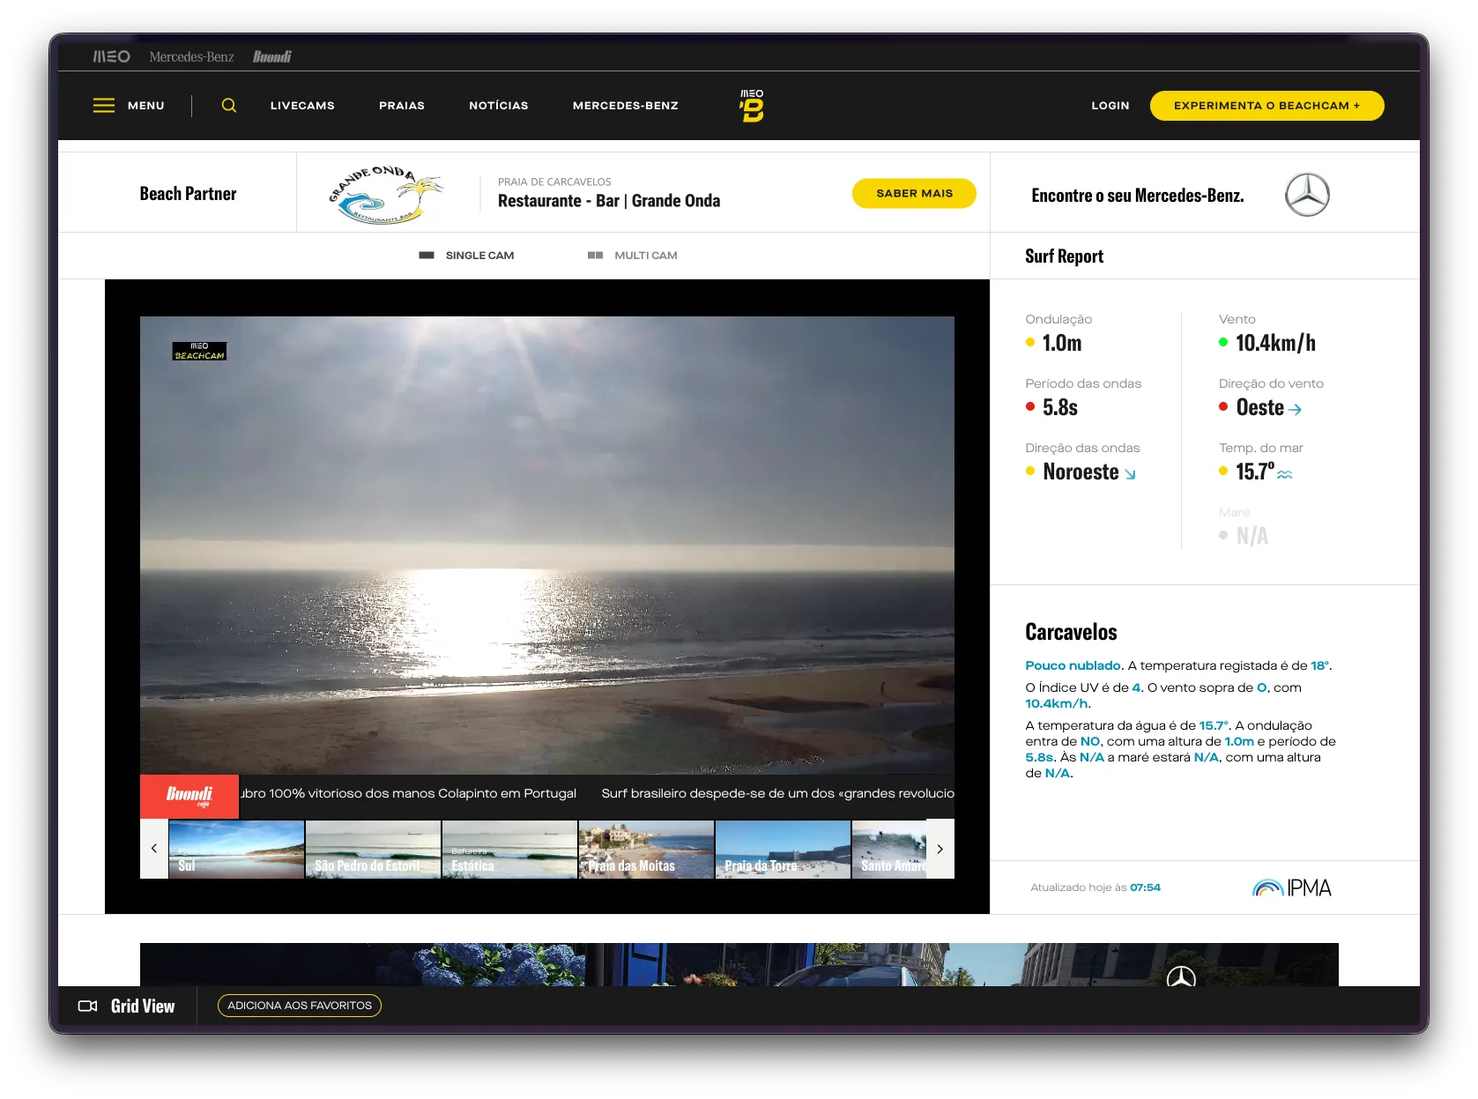Select São Pedro do Estoril thumbnail
The height and width of the screenshot is (1099, 1478).
point(373,850)
